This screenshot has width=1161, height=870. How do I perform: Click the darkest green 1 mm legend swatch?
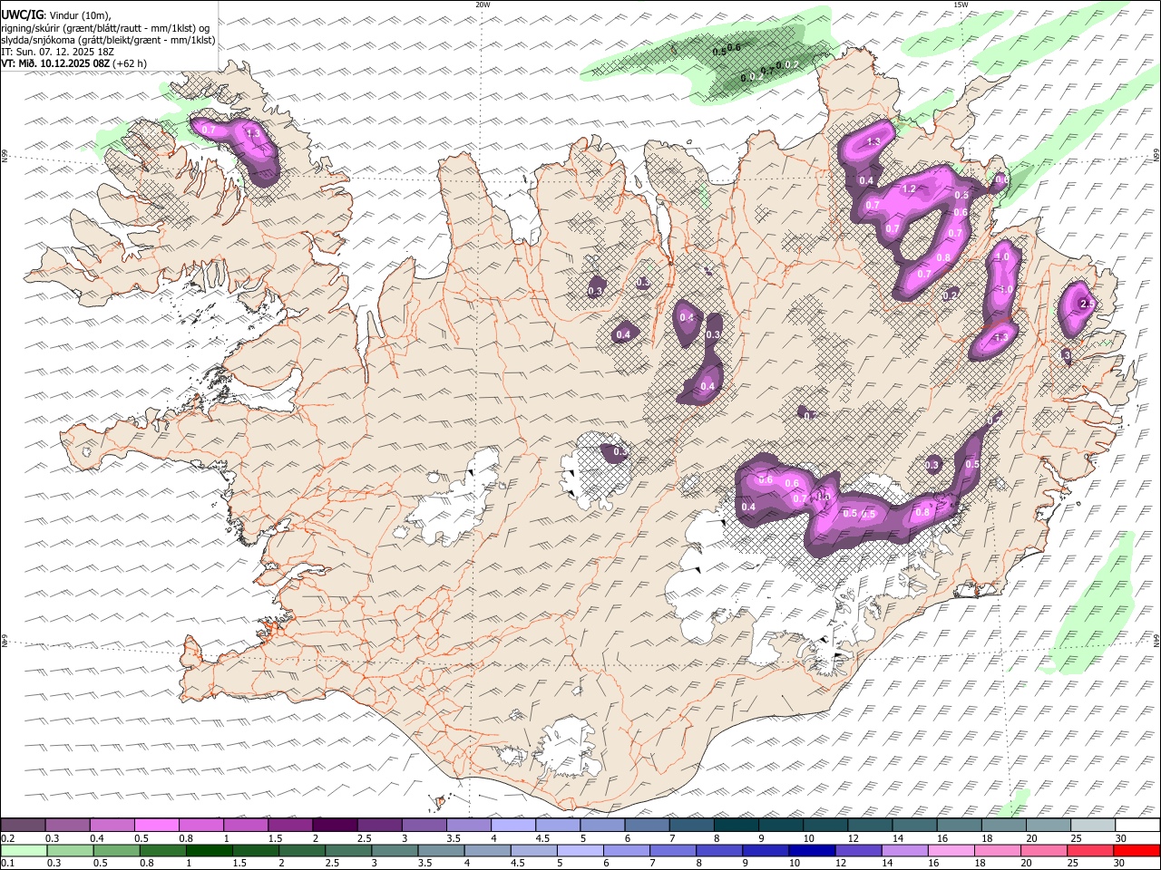(209, 851)
